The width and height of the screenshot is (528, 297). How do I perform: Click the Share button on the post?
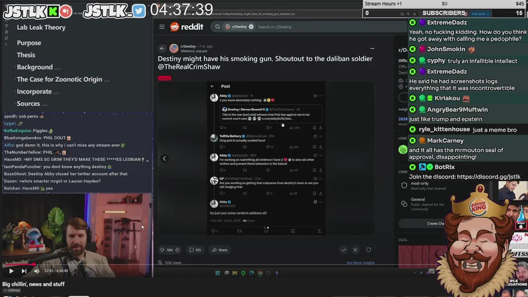(220, 250)
